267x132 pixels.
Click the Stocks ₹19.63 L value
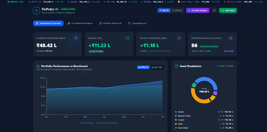tap(229, 112)
